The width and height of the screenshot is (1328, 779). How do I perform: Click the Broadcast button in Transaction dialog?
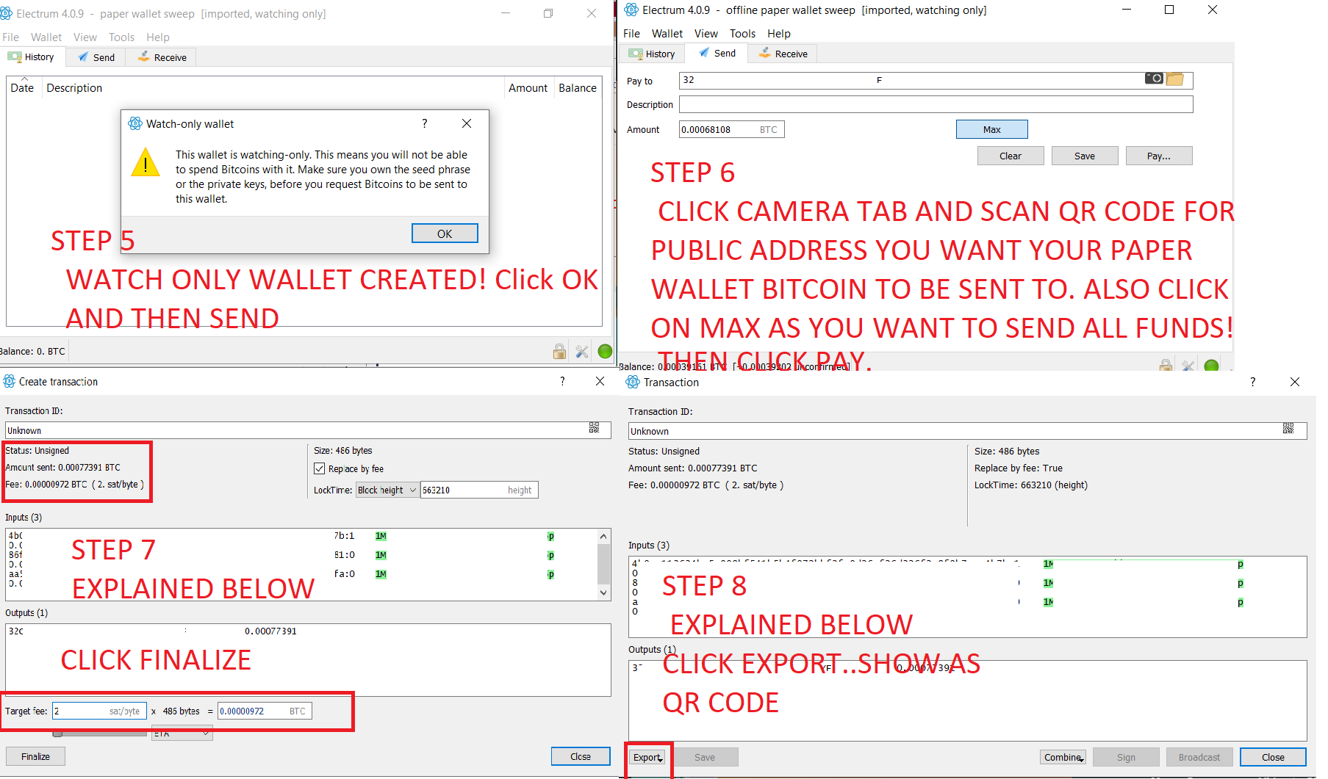[1199, 757]
